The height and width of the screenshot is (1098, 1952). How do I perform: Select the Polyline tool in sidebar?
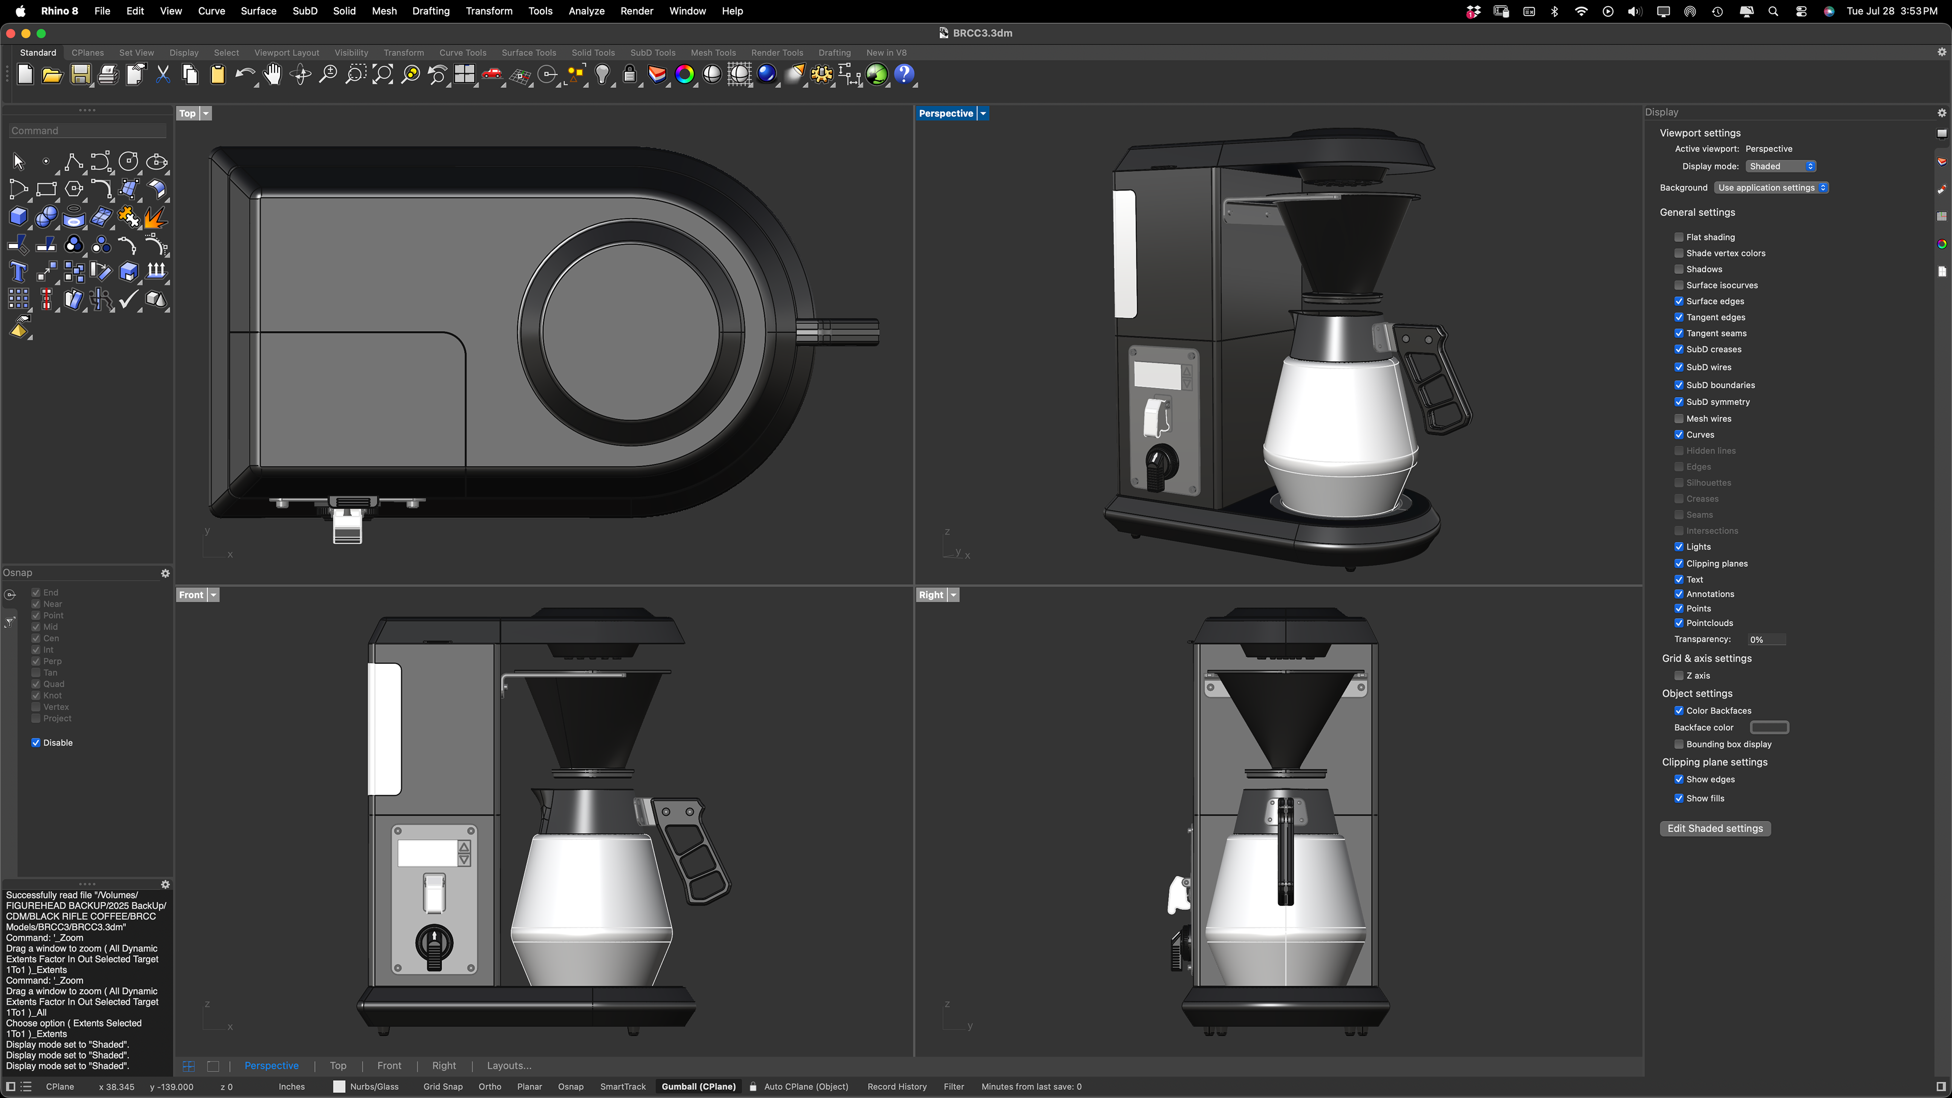click(x=74, y=162)
